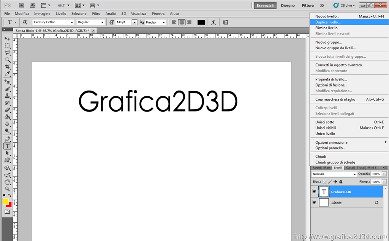This screenshot has height=241, width=389.
Task: Select the Custom Shape tool
Action: pos(7,160)
